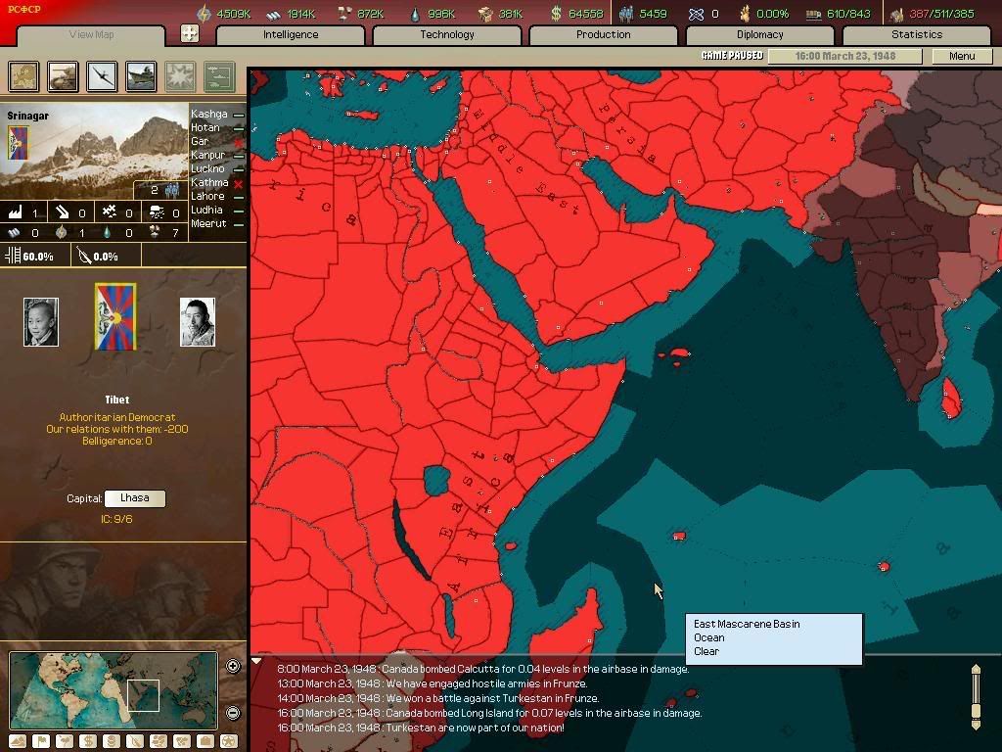Open the air units aircraft icon

(103, 75)
